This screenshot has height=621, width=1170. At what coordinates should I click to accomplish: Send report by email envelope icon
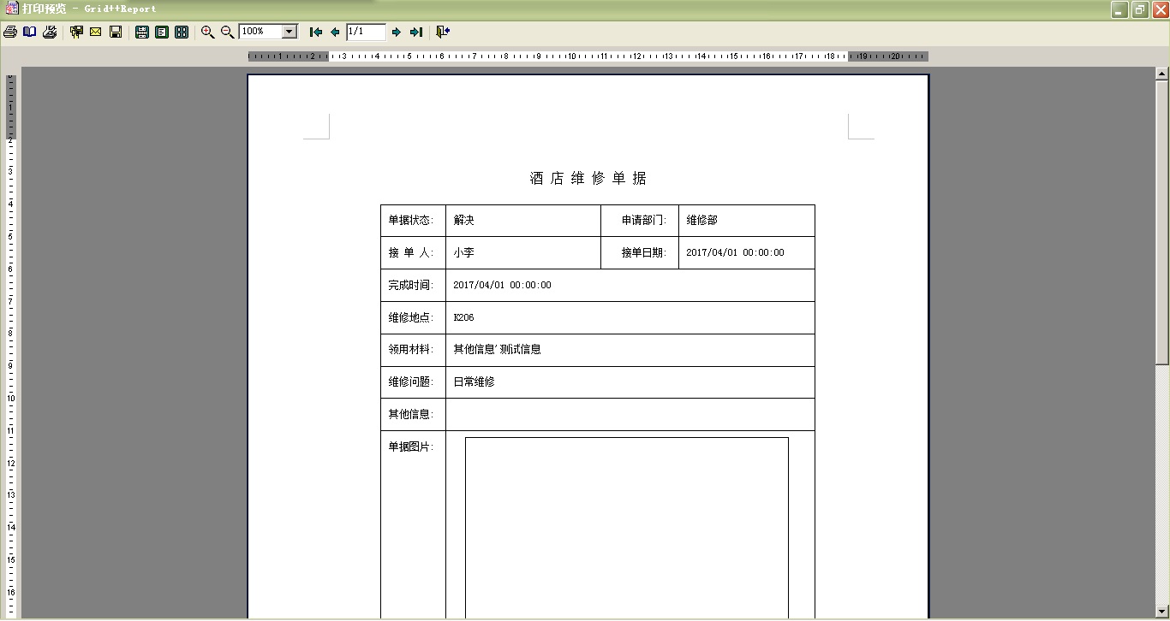[96, 32]
